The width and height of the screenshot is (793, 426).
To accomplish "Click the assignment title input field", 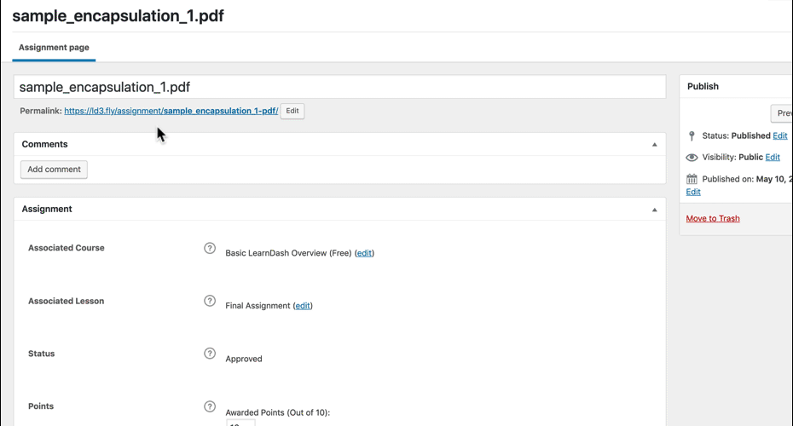I will point(339,87).
